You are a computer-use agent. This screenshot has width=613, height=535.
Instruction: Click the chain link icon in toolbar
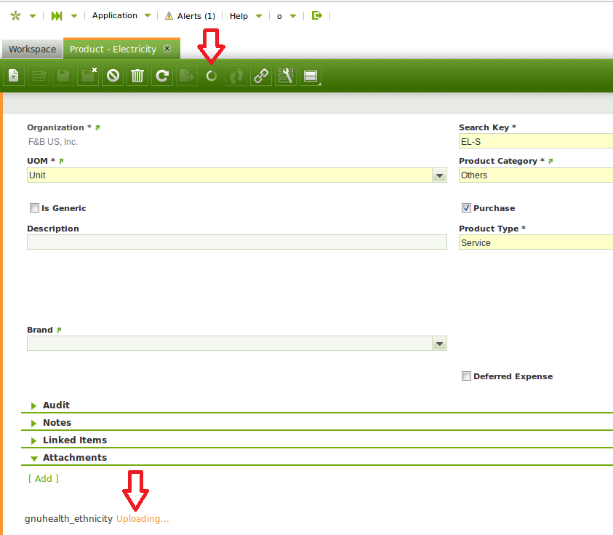click(260, 76)
